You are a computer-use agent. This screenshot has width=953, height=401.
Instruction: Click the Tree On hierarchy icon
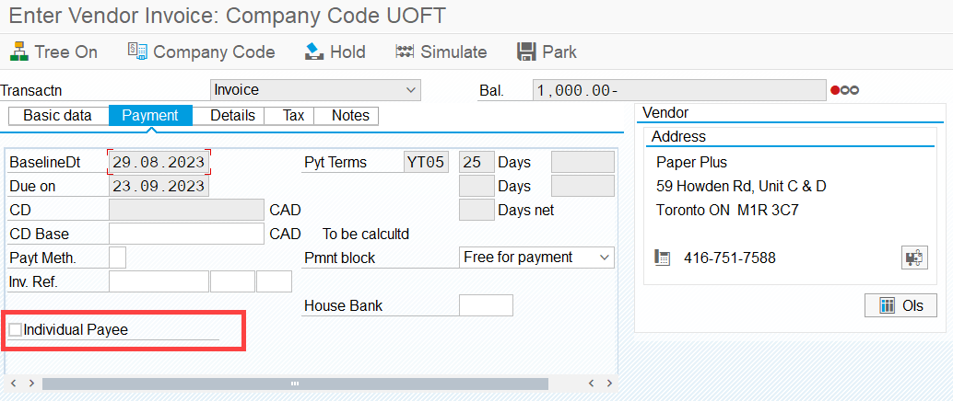click(18, 52)
